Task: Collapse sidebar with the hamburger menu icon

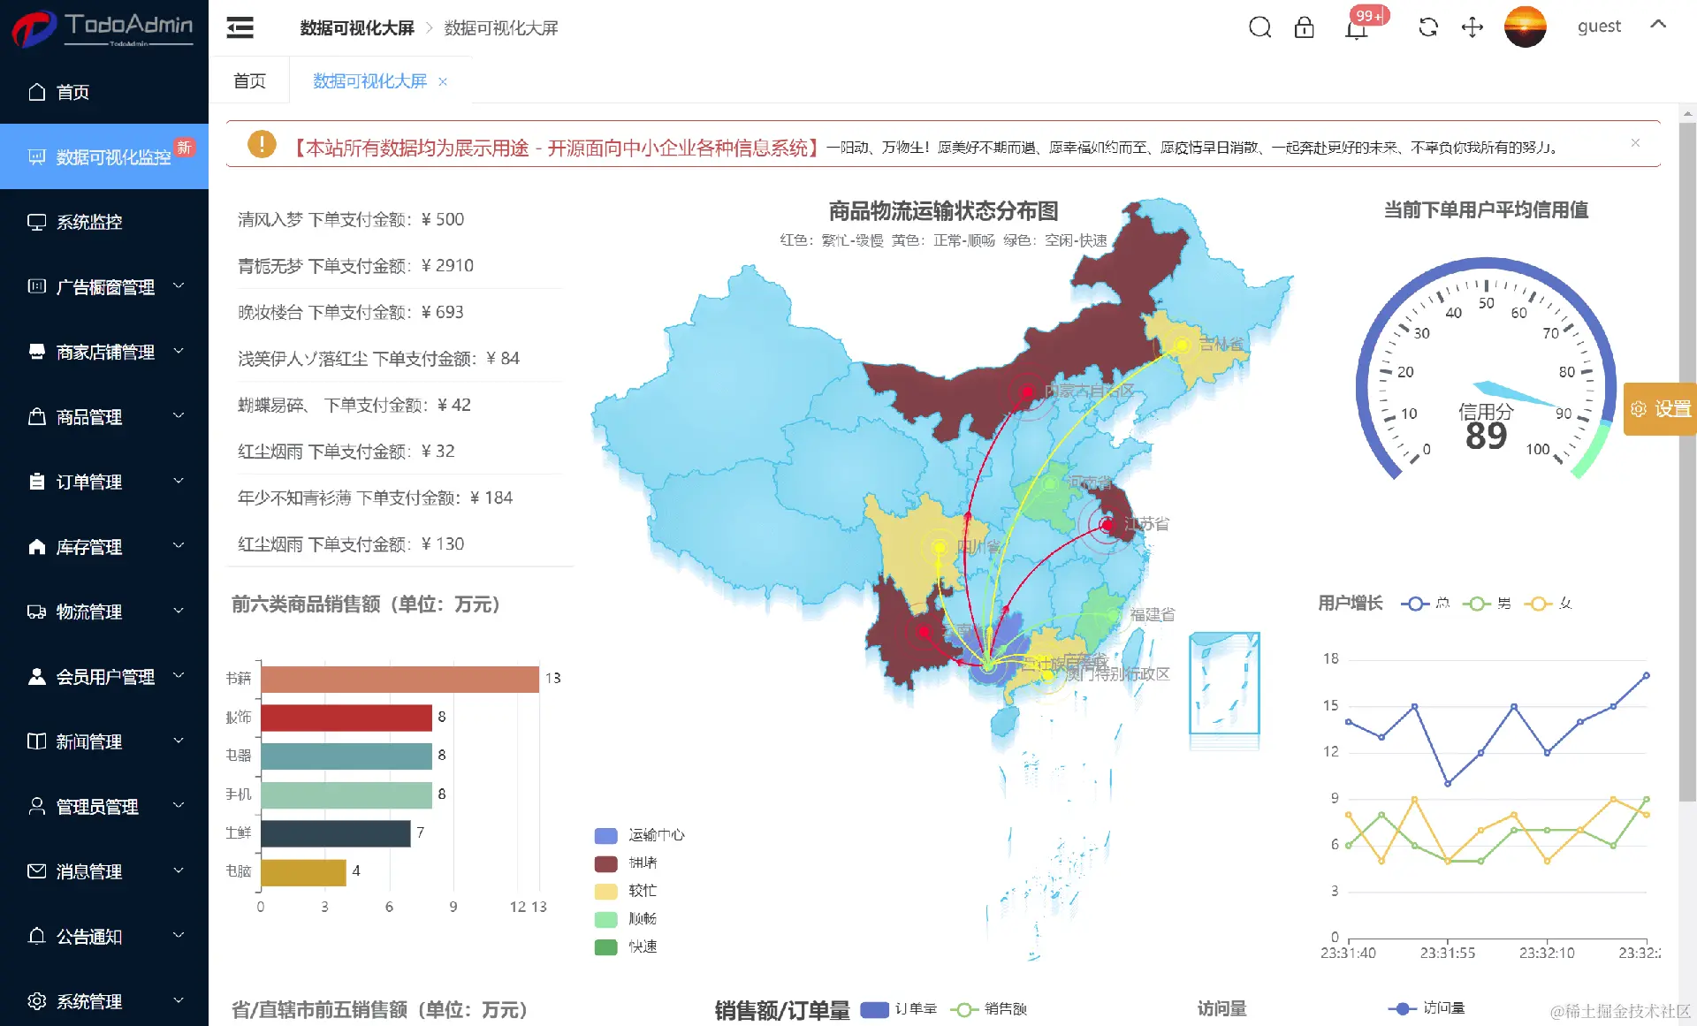Action: click(x=240, y=28)
